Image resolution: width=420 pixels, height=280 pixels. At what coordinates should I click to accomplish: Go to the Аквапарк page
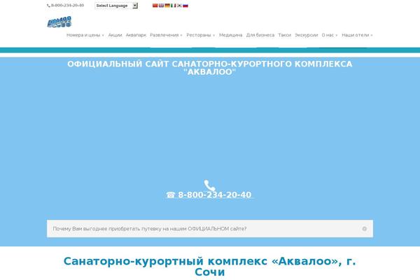[136, 35]
